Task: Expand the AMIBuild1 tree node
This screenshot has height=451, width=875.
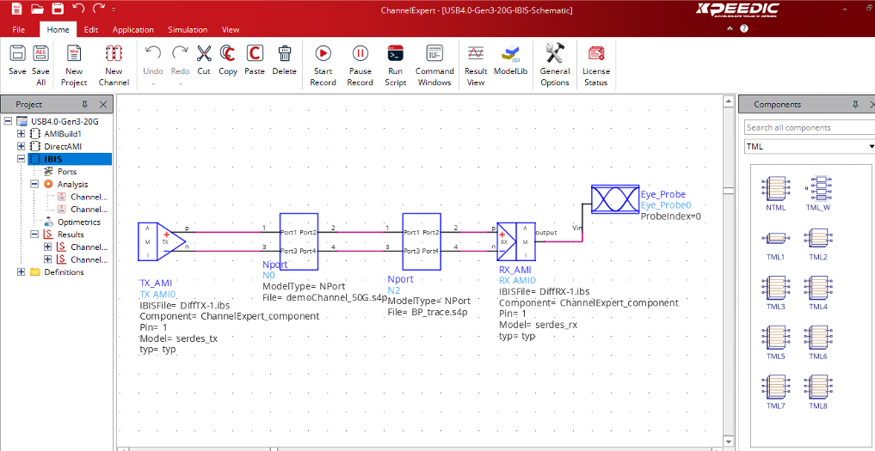Action: 22,134
